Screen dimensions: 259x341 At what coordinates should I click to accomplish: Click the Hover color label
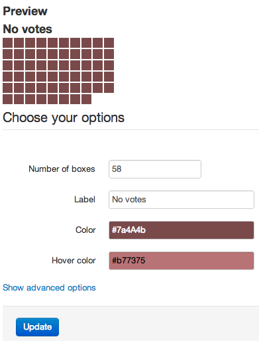click(74, 261)
